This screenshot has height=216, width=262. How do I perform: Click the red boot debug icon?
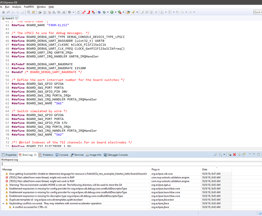89,12
